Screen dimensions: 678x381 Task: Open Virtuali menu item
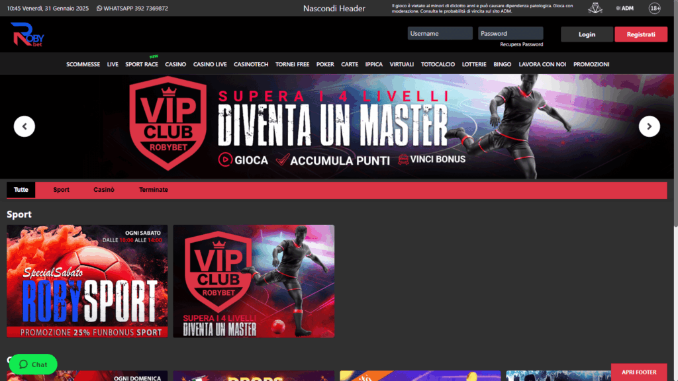coord(402,64)
